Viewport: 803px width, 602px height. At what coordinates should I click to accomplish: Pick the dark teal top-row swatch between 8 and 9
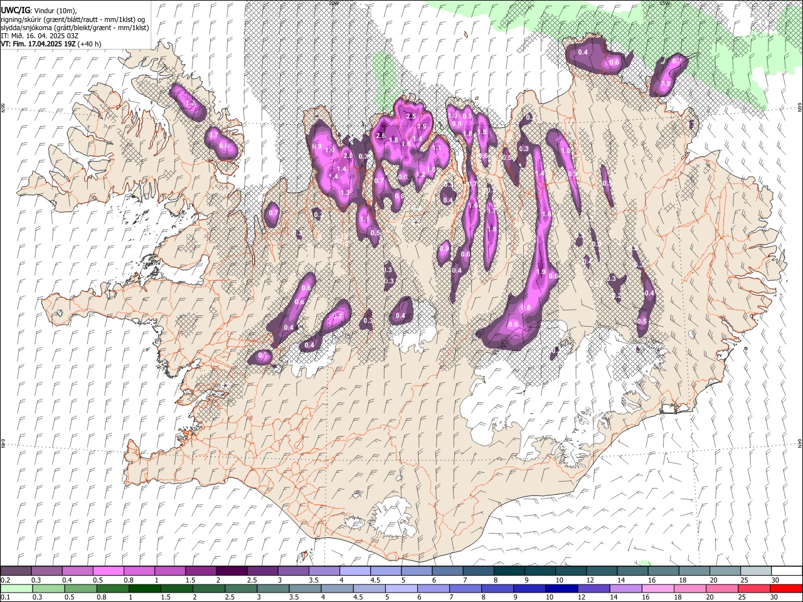coord(509,571)
